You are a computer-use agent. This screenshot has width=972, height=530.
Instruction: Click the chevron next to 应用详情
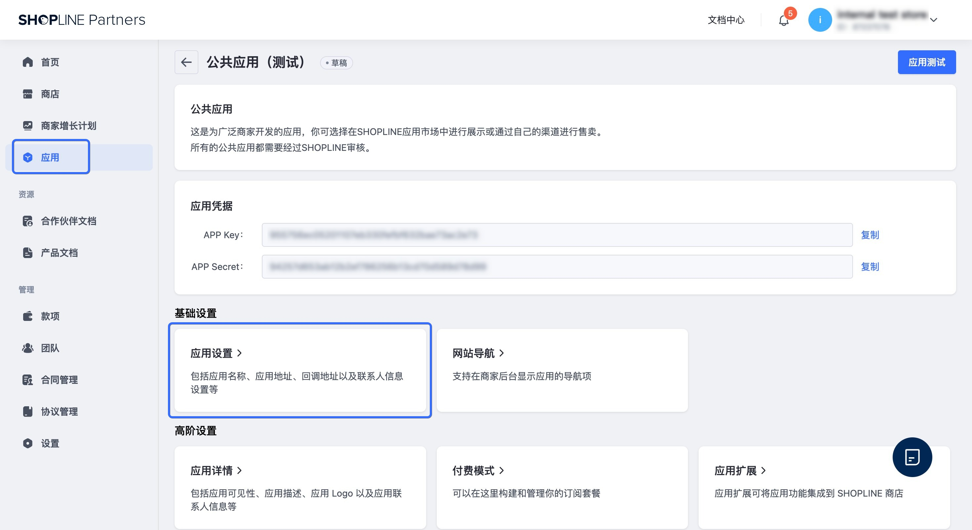pyautogui.click(x=239, y=470)
